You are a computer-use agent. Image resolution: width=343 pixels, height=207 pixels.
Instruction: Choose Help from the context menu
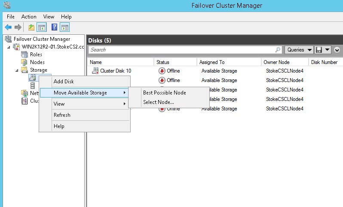click(x=85, y=126)
